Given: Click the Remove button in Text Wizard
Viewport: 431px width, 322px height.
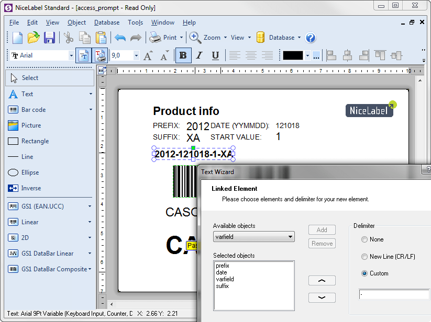Looking at the screenshot, I should (x=322, y=244).
